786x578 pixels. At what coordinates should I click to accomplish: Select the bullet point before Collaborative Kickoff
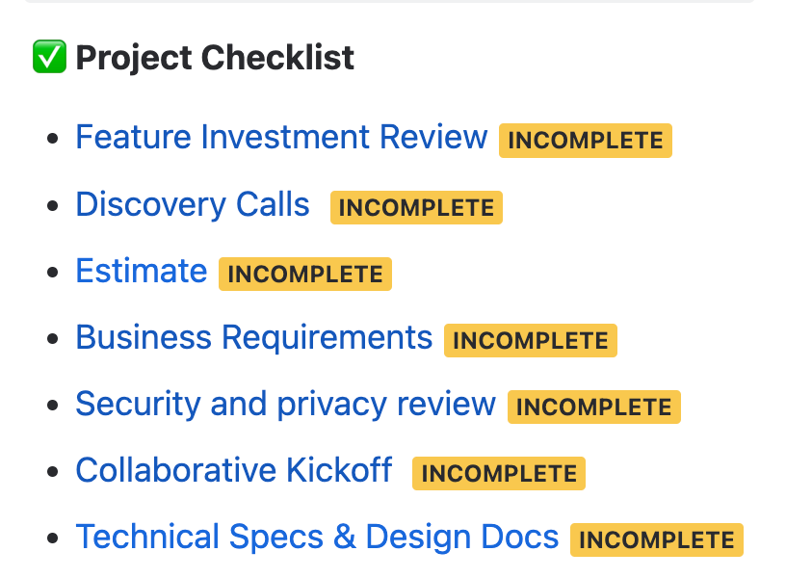(x=53, y=472)
